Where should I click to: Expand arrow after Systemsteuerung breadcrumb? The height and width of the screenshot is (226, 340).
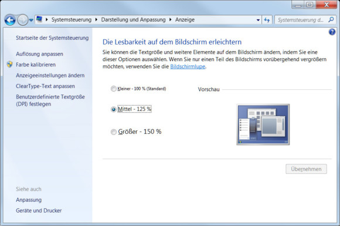tap(96, 20)
